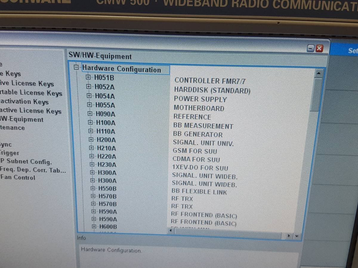Click the SIGNAL. UNIT UNIV. description

(203, 143)
